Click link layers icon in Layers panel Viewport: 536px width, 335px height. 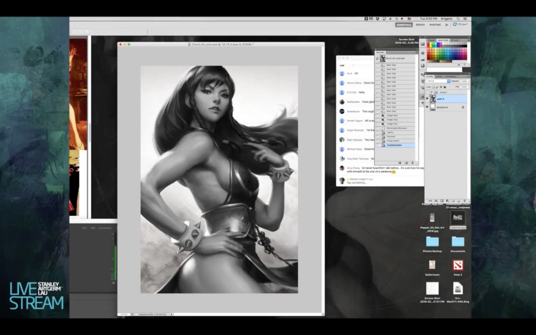(x=430, y=201)
